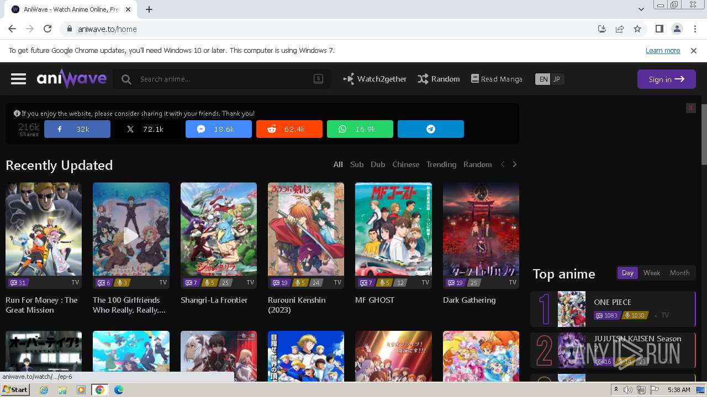
Task: Show Top anime for Month
Action: point(679,273)
